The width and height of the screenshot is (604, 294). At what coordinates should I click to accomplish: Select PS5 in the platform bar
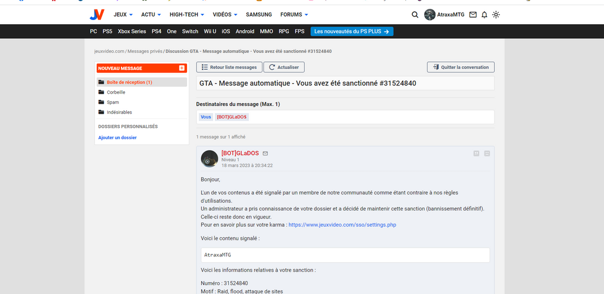107,31
